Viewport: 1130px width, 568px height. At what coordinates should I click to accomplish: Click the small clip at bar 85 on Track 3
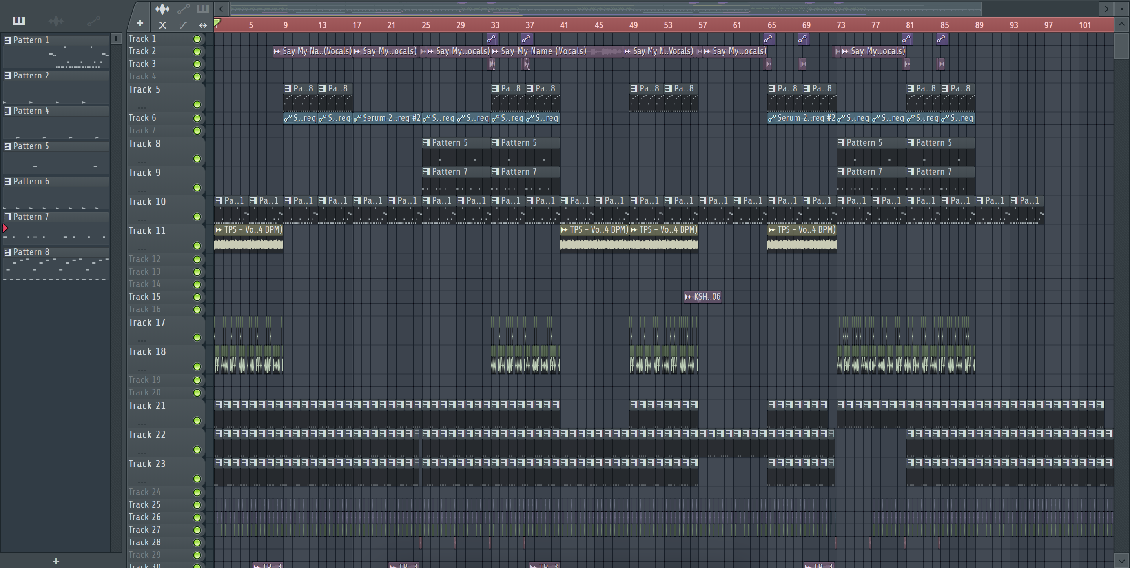(x=941, y=64)
